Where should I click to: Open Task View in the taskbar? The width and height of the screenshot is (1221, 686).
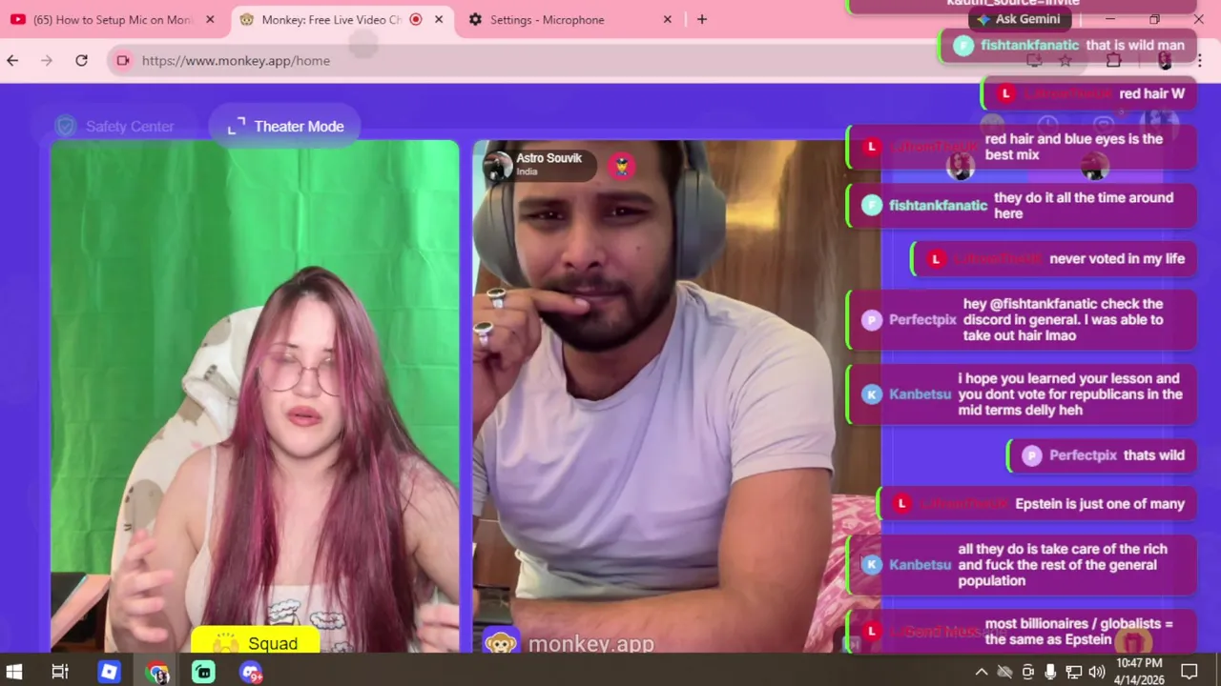tap(59, 672)
